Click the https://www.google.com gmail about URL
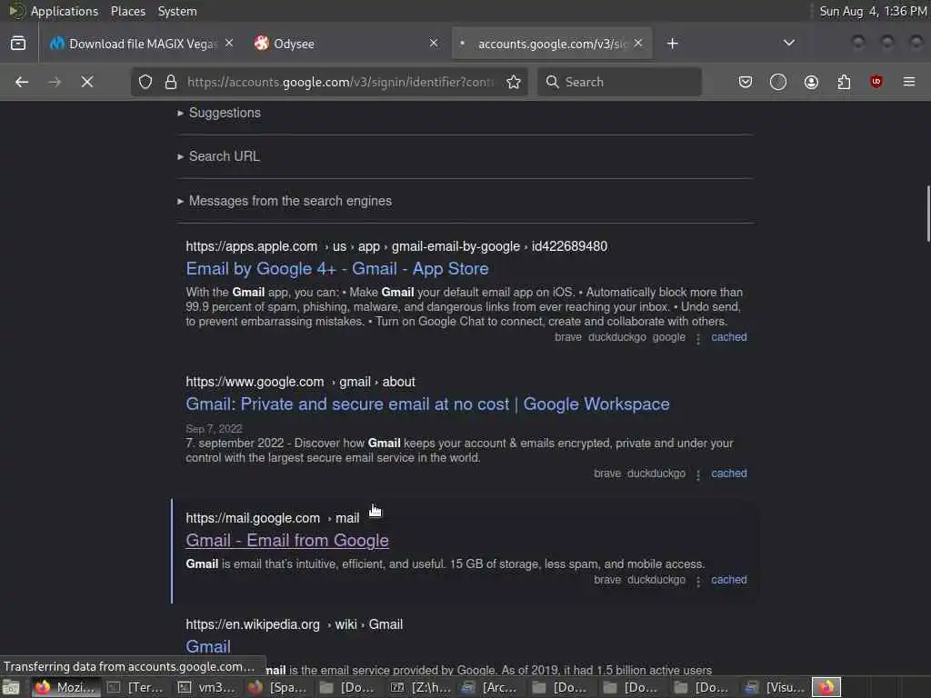 (x=300, y=382)
